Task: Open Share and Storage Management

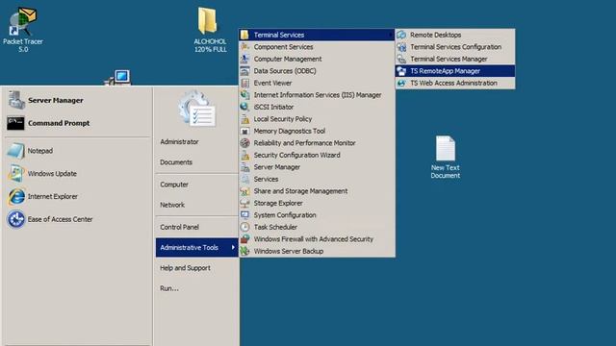Action: (x=317, y=191)
